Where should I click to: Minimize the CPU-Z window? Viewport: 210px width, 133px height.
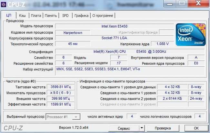coord(170,4)
